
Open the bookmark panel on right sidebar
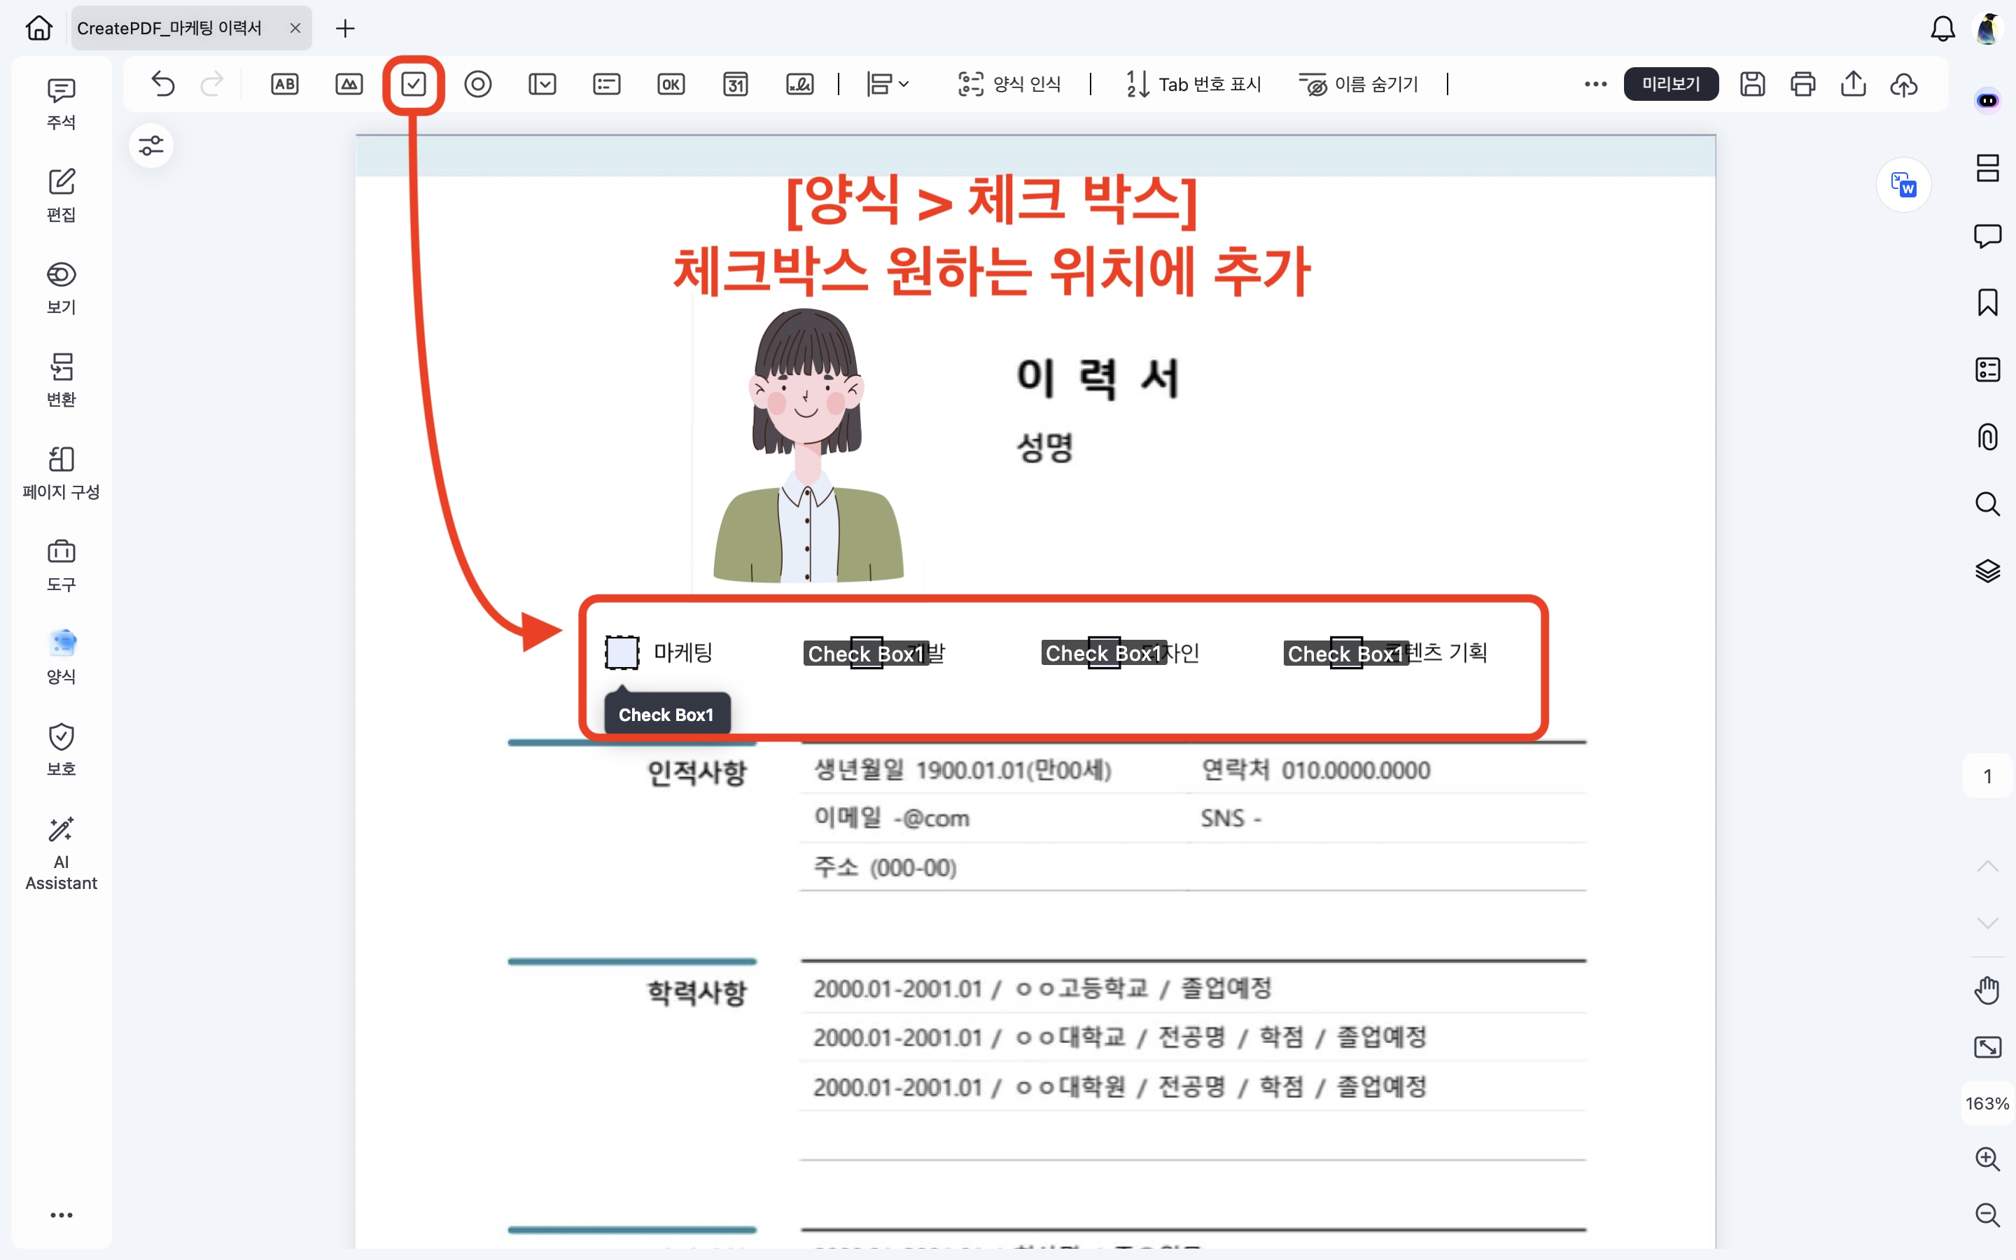pyautogui.click(x=1987, y=302)
